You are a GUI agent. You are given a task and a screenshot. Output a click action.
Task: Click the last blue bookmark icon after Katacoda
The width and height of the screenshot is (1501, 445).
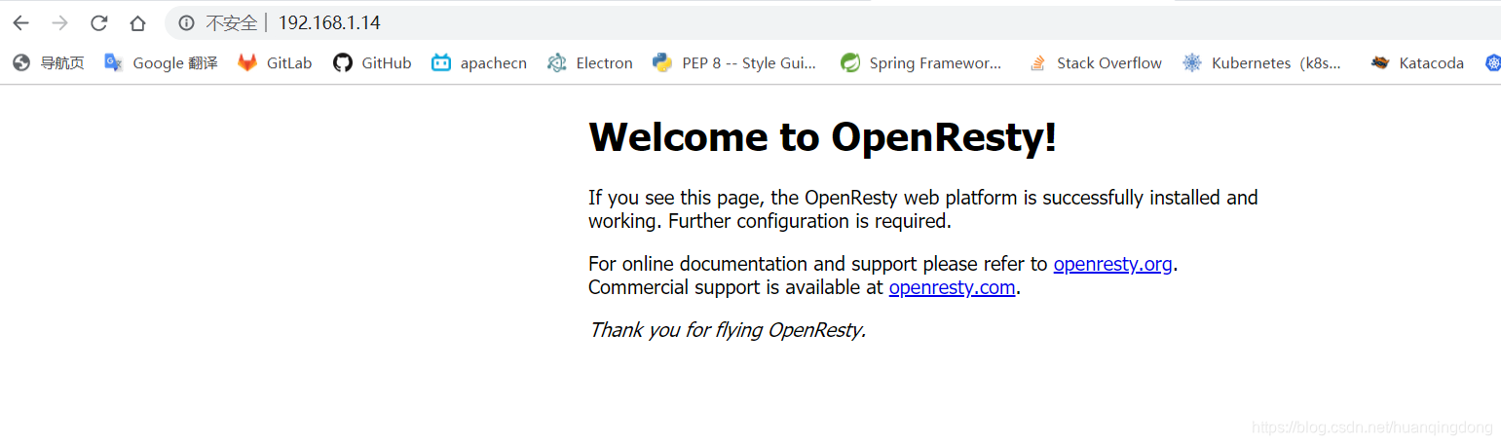tap(1492, 63)
